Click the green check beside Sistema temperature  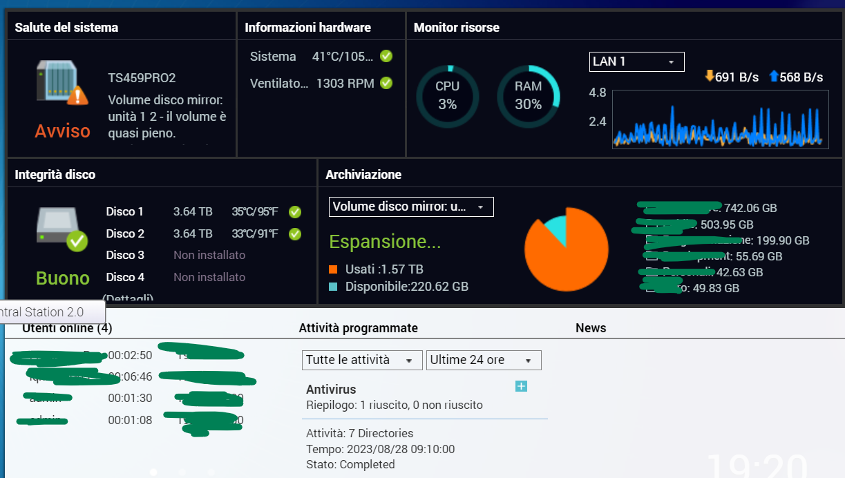coord(386,56)
